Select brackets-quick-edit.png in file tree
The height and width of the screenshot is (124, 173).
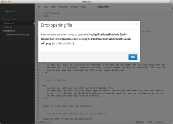pyautogui.click(x=18, y=34)
